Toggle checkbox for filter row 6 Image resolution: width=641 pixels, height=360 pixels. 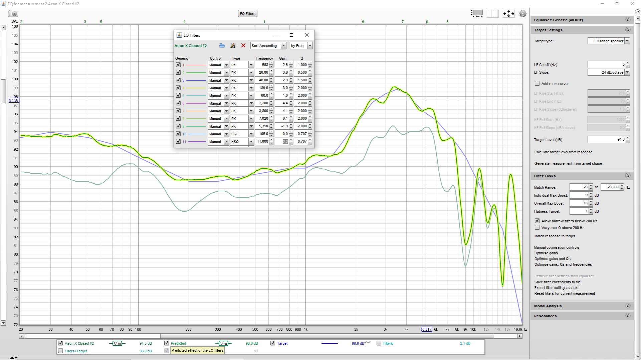[178, 103]
